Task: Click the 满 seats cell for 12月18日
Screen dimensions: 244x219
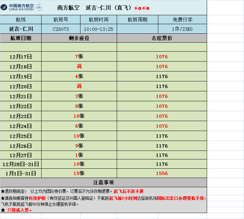Action: (x=79, y=66)
